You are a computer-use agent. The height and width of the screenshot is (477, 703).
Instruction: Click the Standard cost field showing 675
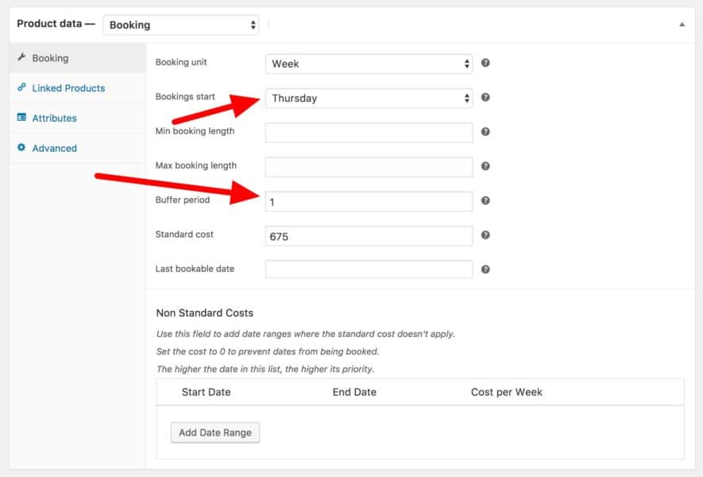[x=369, y=236]
